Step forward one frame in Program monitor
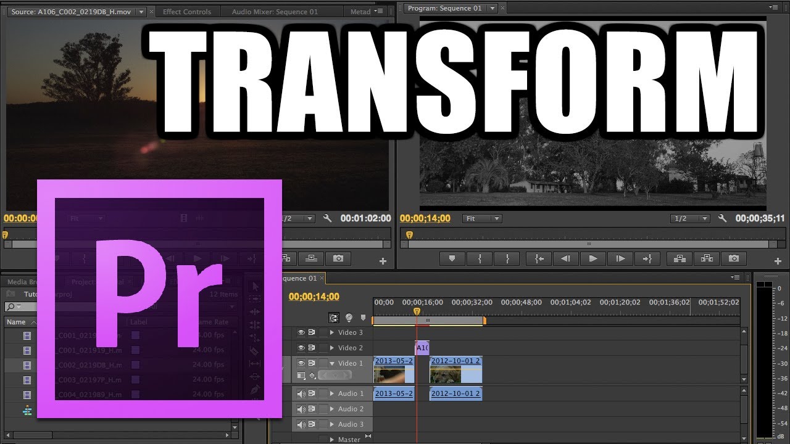Image resolution: width=790 pixels, height=444 pixels. pyautogui.click(x=620, y=259)
